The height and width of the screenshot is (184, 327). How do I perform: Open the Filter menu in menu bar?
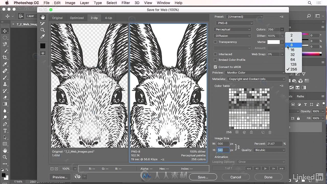coord(126,3)
